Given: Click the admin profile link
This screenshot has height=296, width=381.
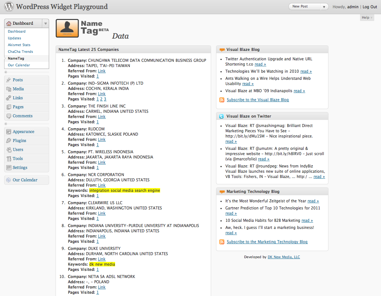Looking at the screenshot, I should coord(352,7).
